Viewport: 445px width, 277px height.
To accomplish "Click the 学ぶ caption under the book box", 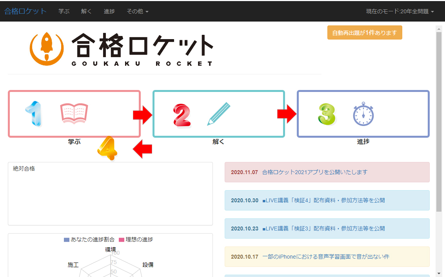I will coord(74,142).
